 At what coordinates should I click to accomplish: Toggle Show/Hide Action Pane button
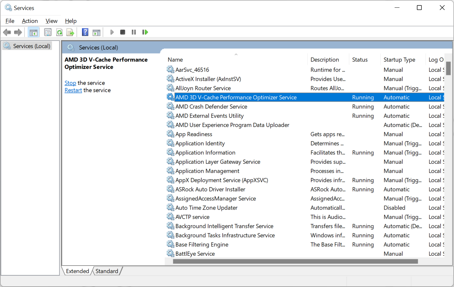click(96, 32)
